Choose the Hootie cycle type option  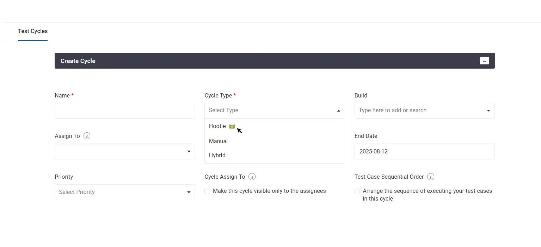(x=275, y=126)
